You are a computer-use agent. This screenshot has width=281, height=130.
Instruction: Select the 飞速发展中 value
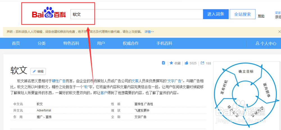[142, 110]
